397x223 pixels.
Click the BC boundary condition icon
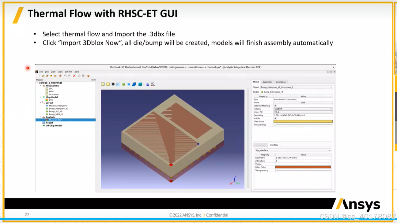click(153, 84)
